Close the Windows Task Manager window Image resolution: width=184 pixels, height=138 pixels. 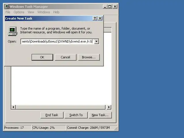pyautogui.click(x=115, y=7)
